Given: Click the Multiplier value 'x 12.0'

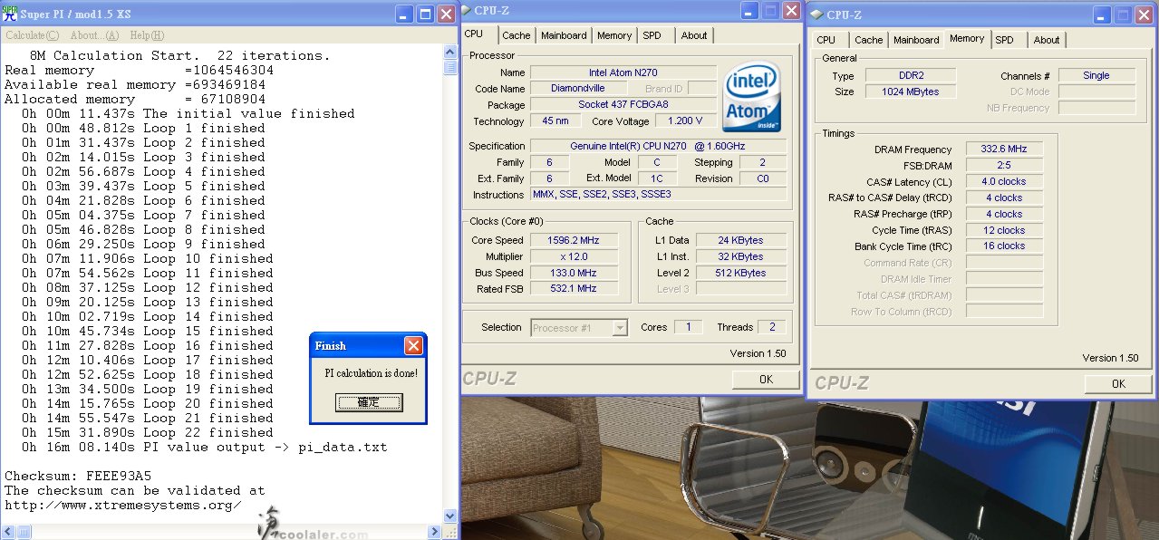Looking at the screenshot, I should coord(575,256).
